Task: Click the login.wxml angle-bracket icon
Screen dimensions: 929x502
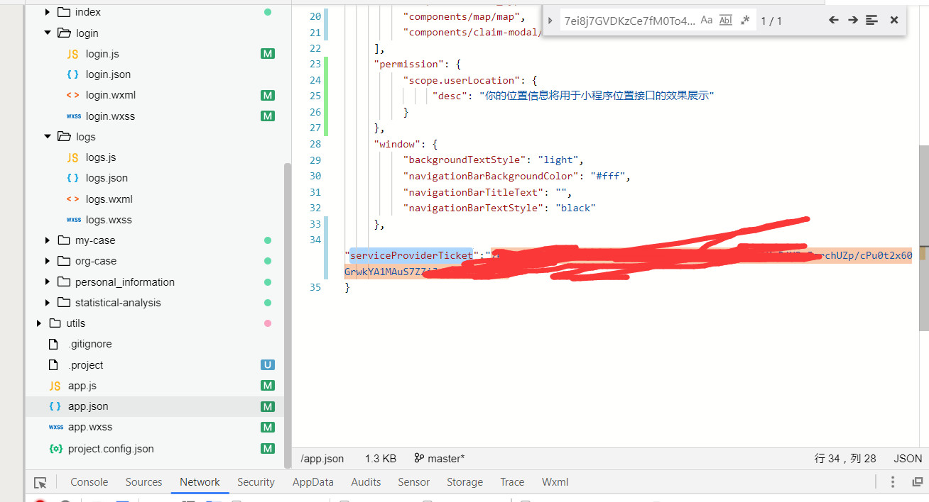Action: [72, 94]
